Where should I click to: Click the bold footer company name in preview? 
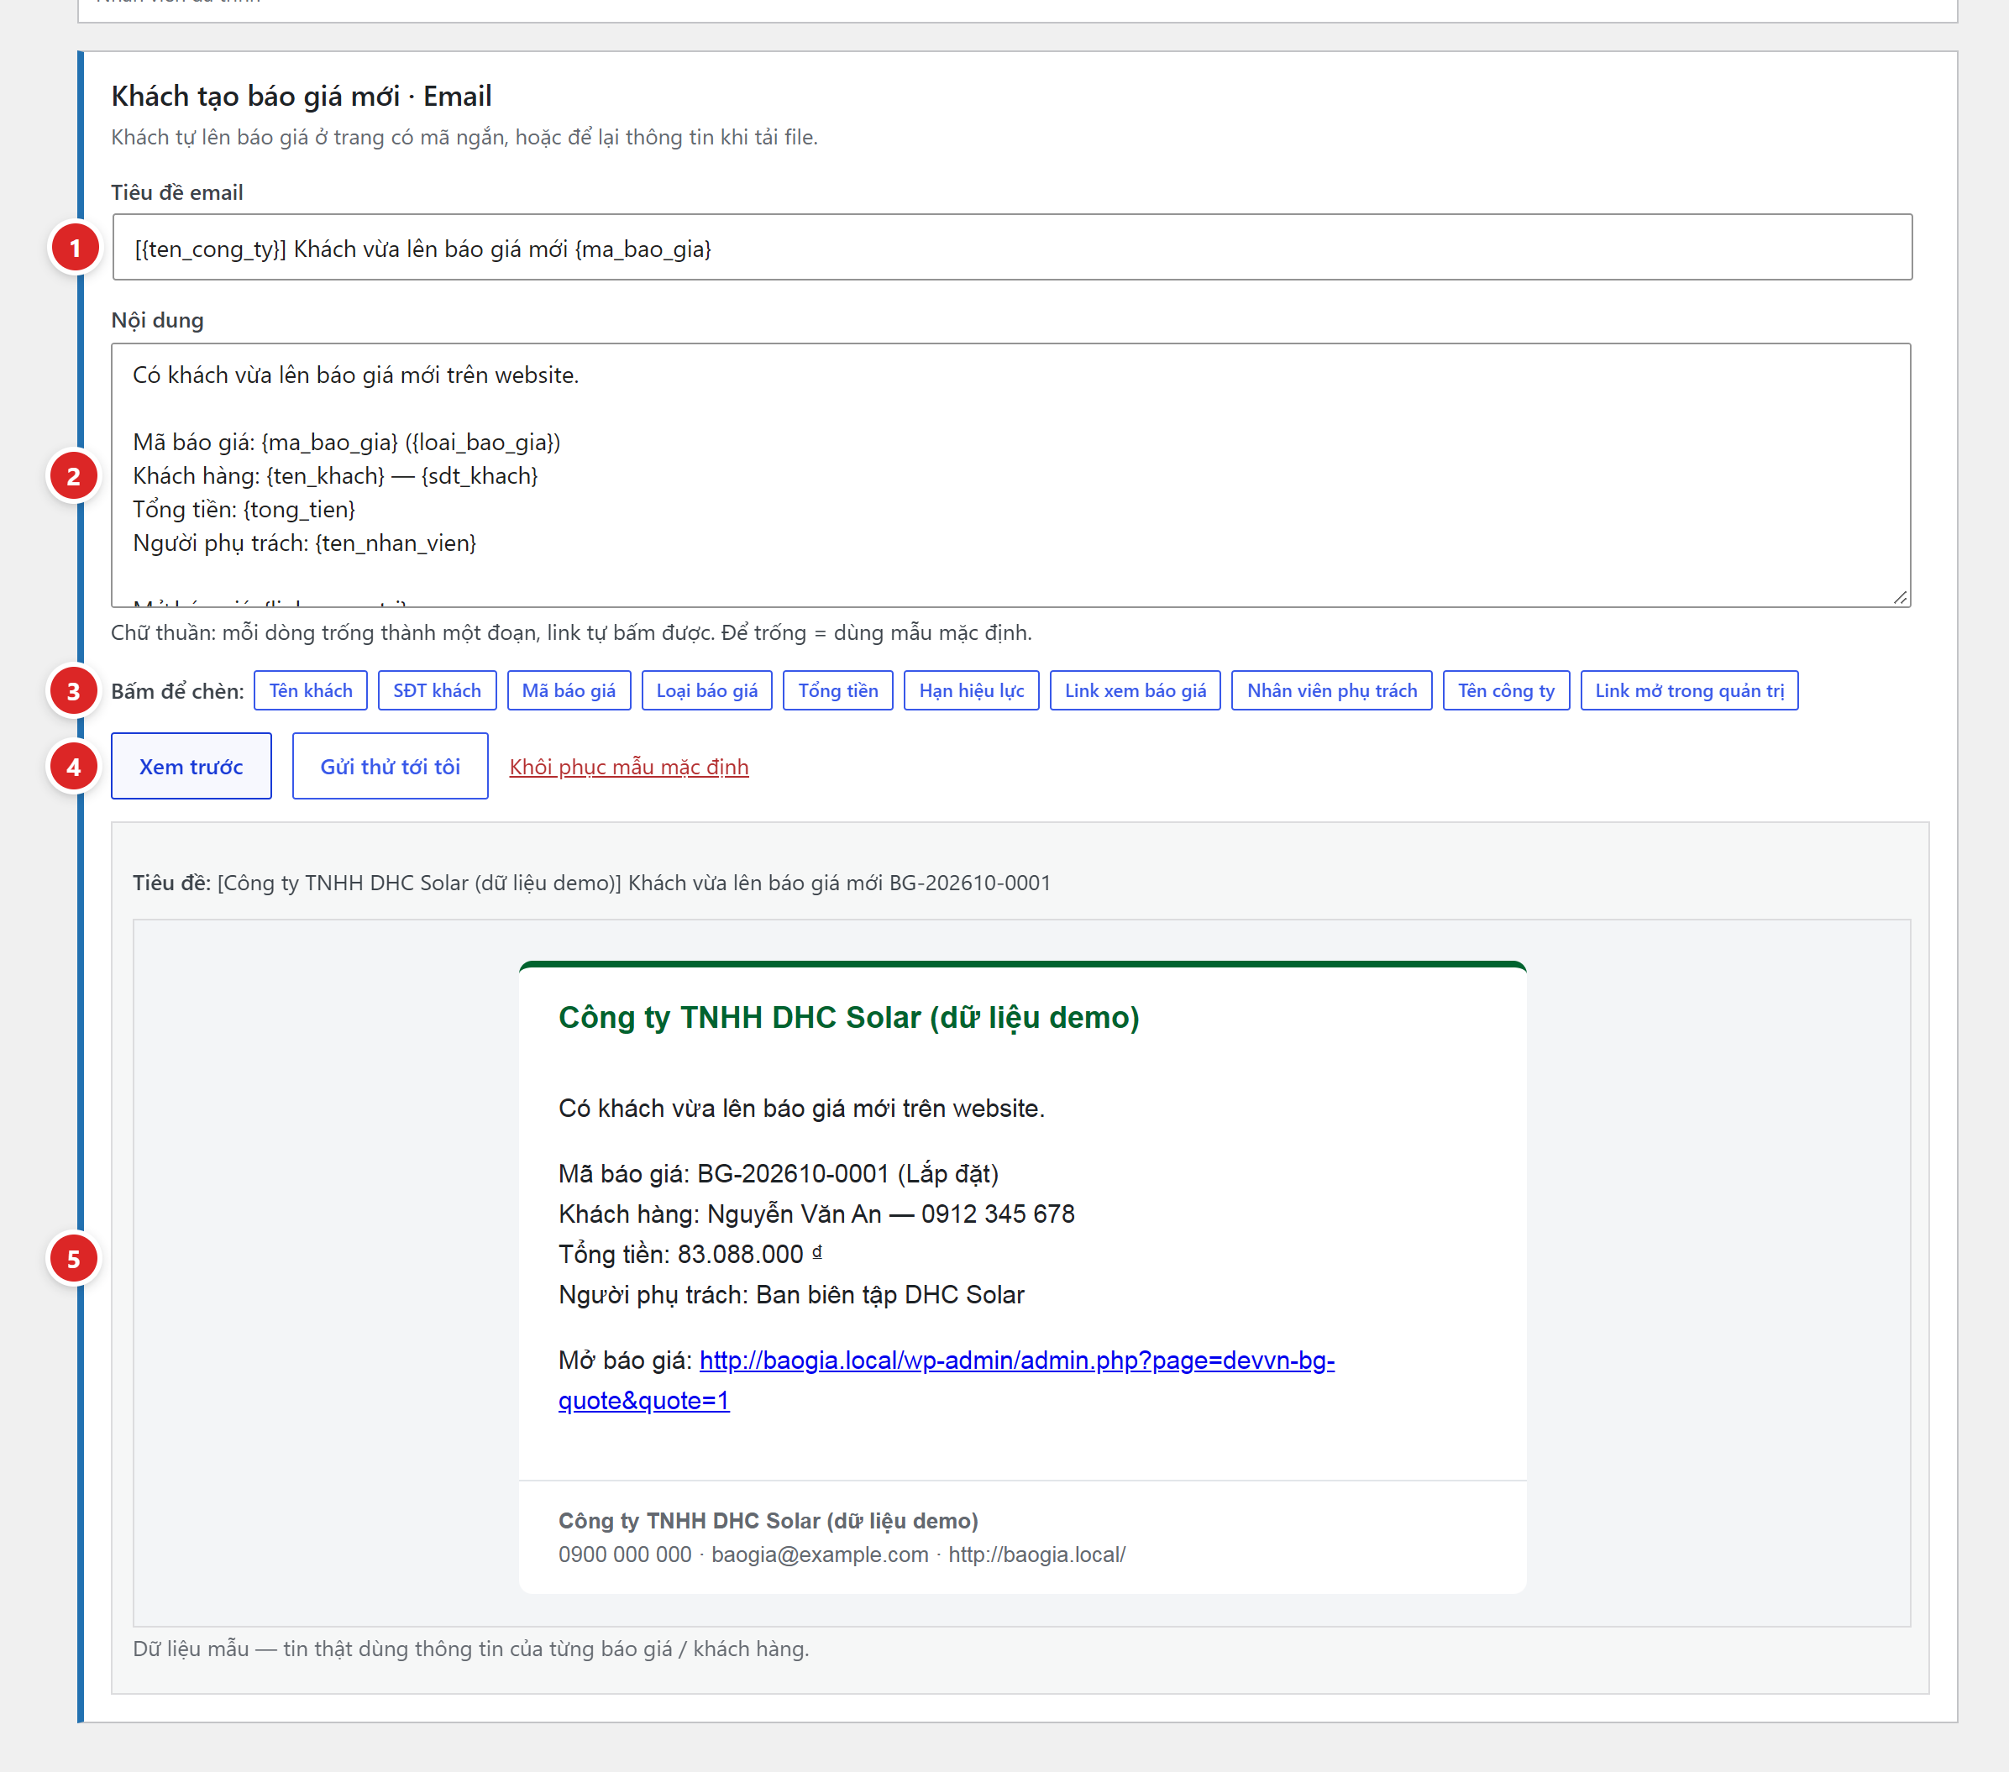coord(768,1520)
